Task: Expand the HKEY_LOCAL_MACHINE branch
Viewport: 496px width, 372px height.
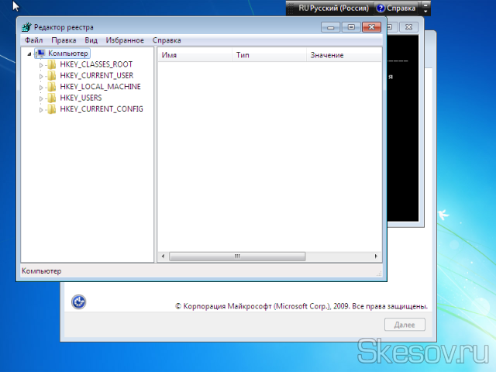Action: click(x=42, y=88)
